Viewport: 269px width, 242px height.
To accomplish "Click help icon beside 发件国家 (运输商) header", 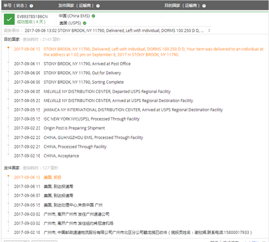I will (98, 6).
